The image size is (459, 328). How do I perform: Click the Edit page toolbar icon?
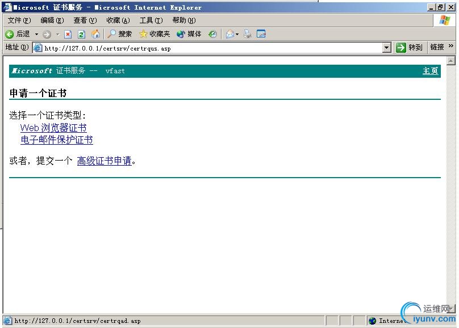tap(261, 34)
